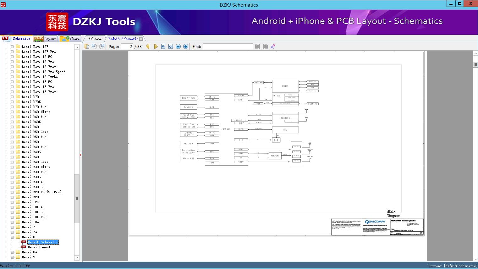
Task: Toggle match case search option
Action: 273,46
